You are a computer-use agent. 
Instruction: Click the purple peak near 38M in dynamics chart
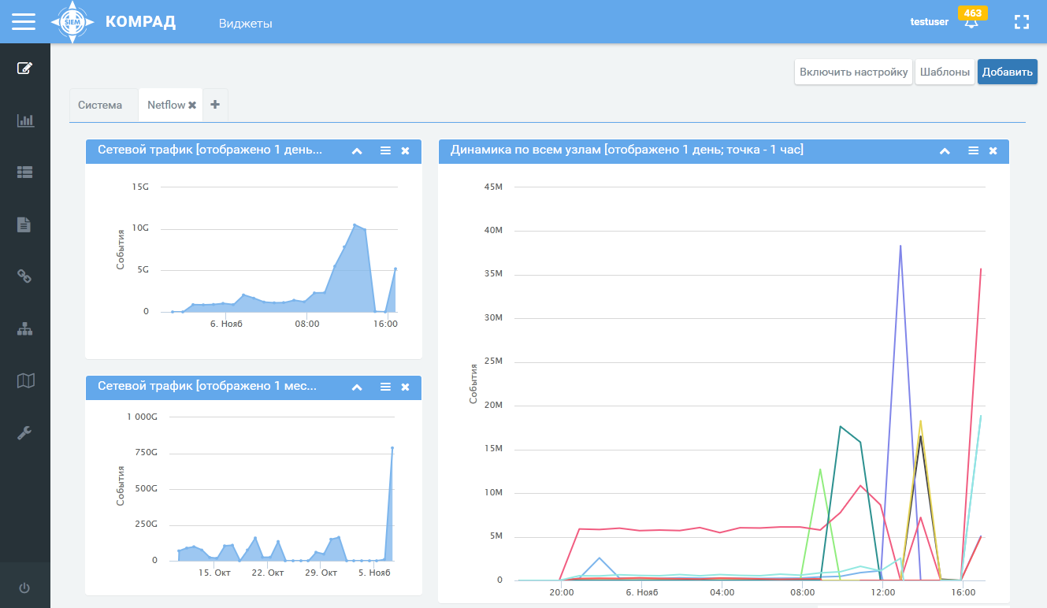900,246
